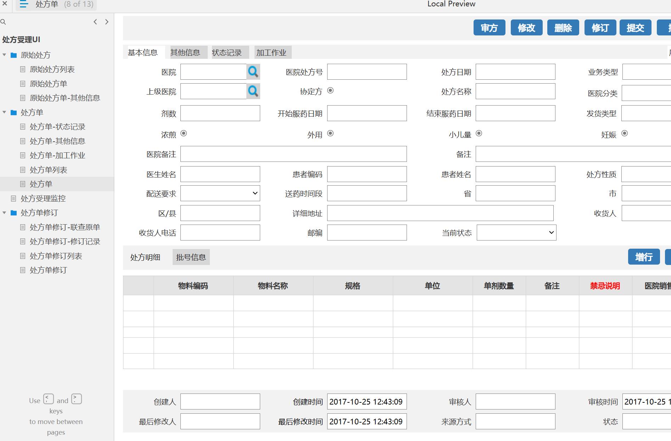Switch to the 处方明细 tab
Screen dimensions: 671x441
pyautogui.click(x=145, y=257)
